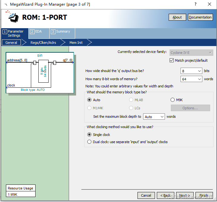Viewport: 217px width, 202px height.
Task: Click the Cancel button
Action: (x=146, y=195)
